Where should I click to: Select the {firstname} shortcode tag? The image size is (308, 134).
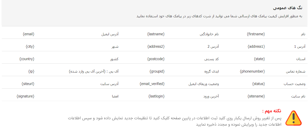point(256,34)
